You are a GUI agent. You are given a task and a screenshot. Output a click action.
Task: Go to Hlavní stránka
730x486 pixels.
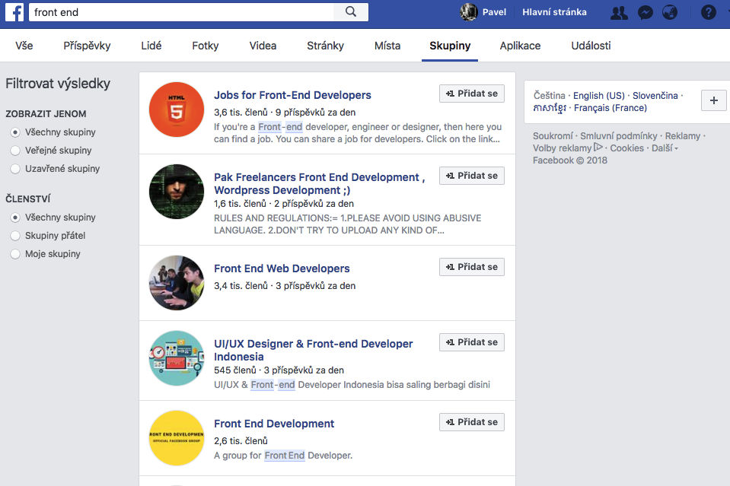pos(554,12)
